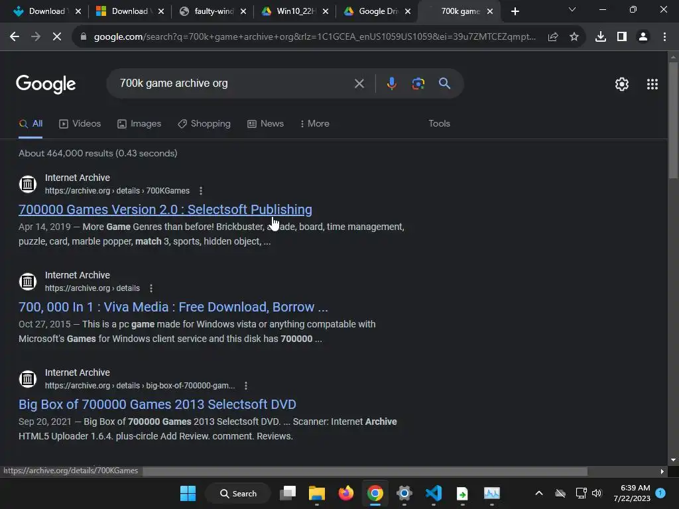Open Chrome downloads icon
Image resolution: width=679 pixels, height=509 pixels.
[x=600, y=37]
